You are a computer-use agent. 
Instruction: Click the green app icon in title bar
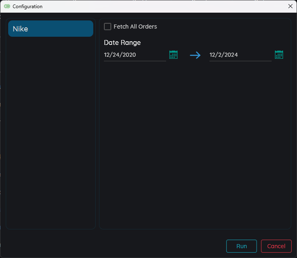[7, 7]
